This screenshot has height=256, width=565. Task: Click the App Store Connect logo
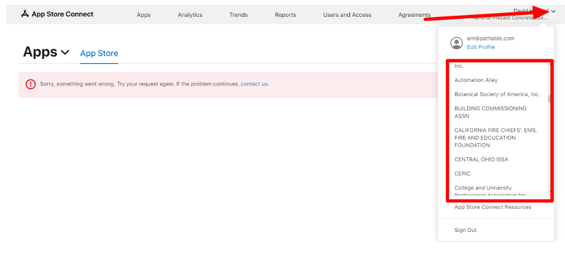click(x=57, y=14)
